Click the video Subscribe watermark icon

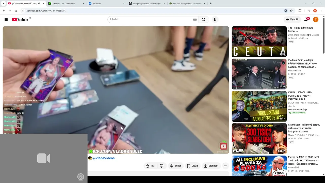tap(223, 146)
